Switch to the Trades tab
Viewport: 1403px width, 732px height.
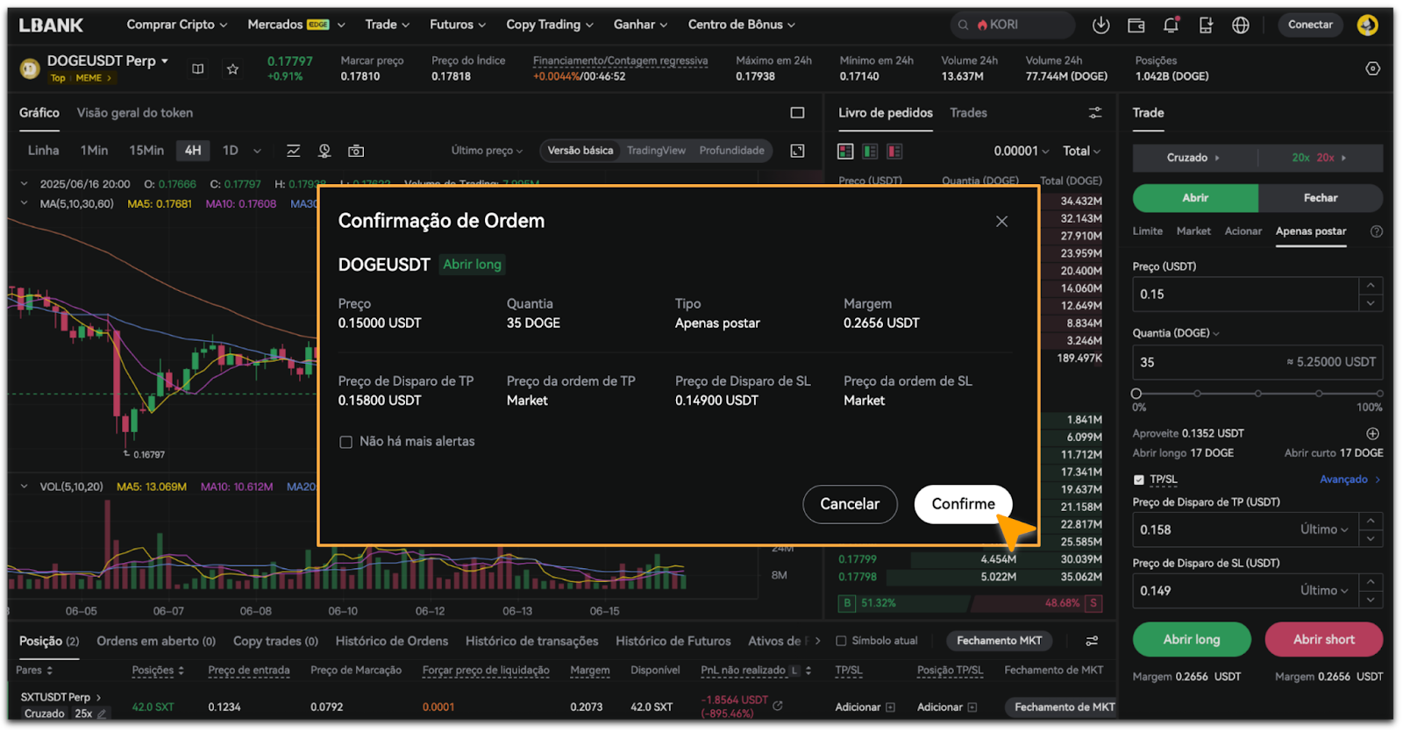(968, 113)
